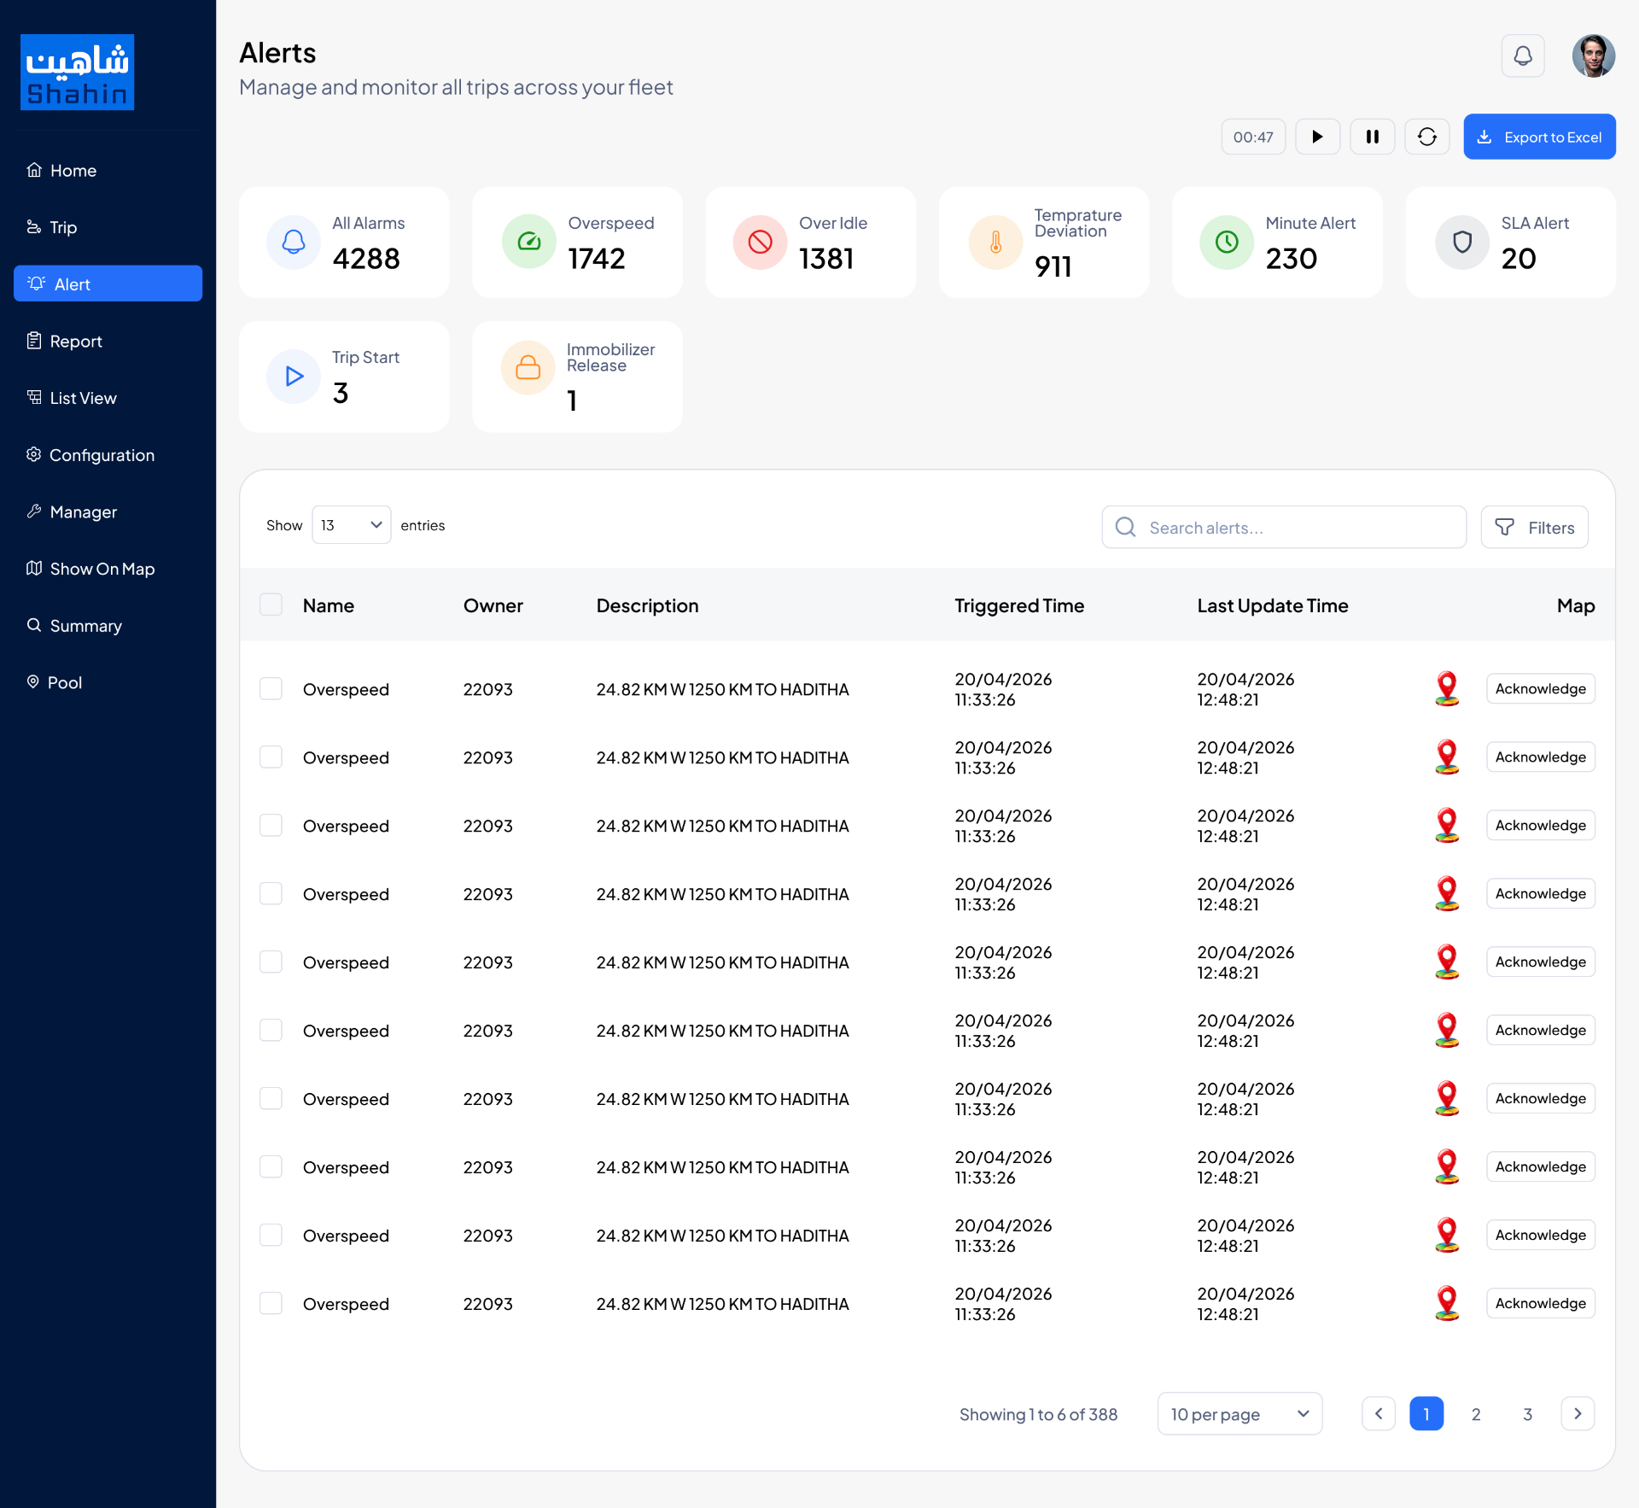
Task: Click the Temperature Deviation thermometer icon
Action: (995, 243)
